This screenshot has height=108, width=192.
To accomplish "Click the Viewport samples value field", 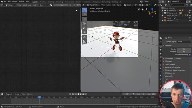I will click(184, 52).
